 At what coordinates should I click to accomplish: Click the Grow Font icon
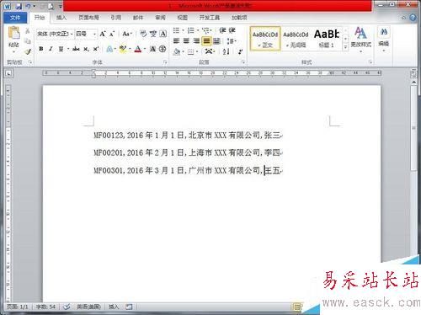click(103, 34)
